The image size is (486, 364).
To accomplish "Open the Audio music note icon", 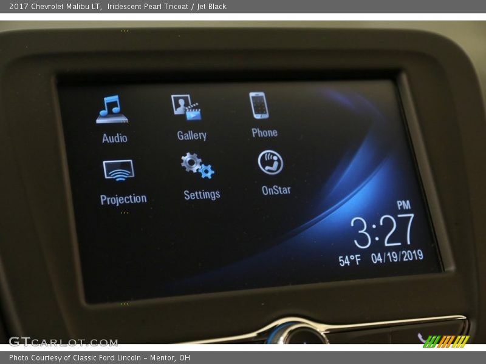I will [112, 109].
